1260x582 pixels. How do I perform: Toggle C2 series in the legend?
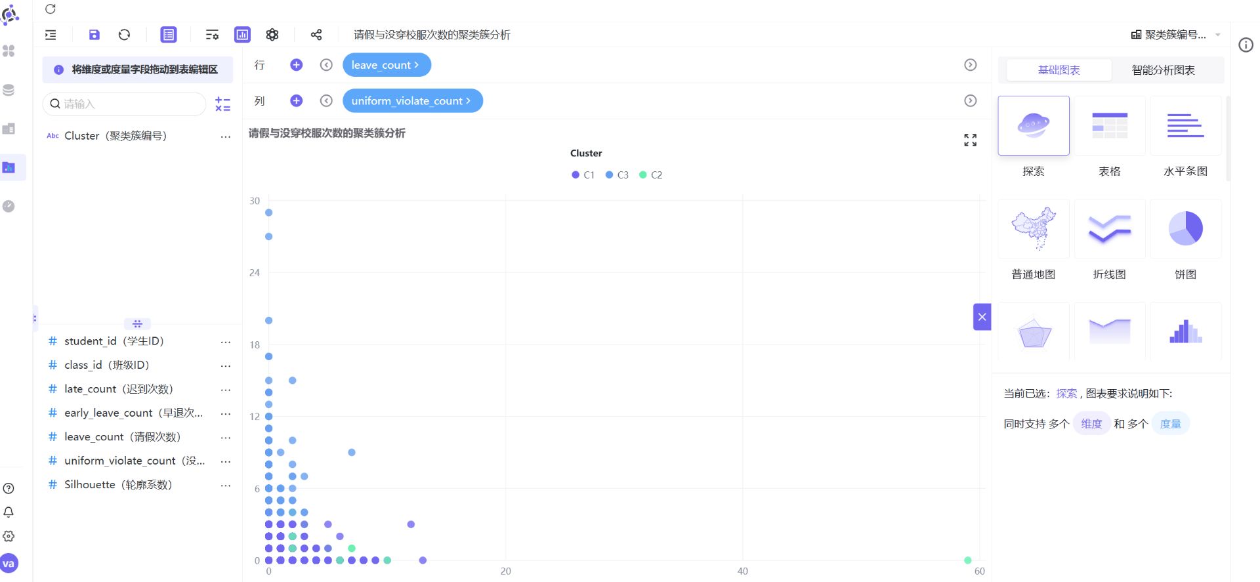650,175
